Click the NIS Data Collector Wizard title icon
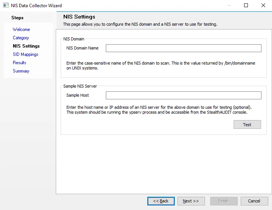Image resolution: width=272 pixels, height=210 pixels. click(6, 5)
